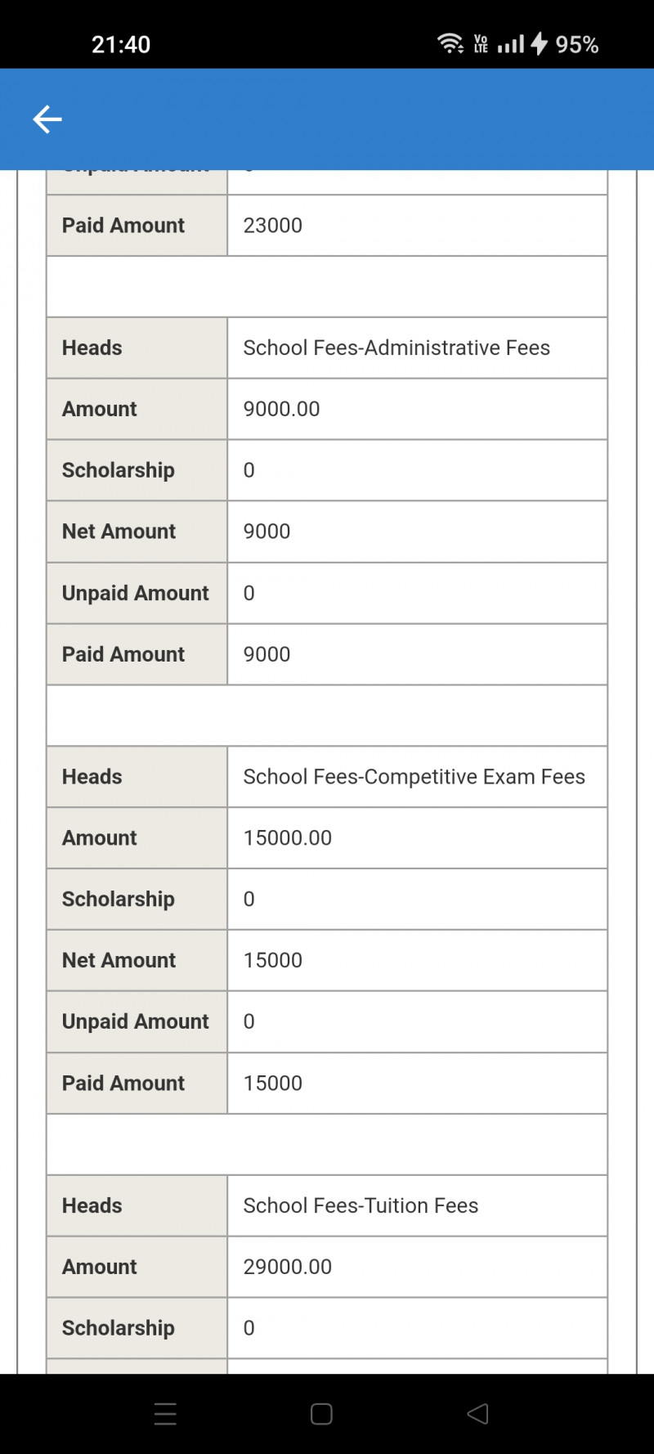Image resolution: width=654 pixels, height=1454 pixels.
Task: Tap the VoLTE status bar icon
Action: pyautogui.click(x=481, y=44)
